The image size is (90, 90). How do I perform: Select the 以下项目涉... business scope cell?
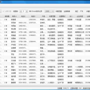pyautogui.click(x=52, y=60)
